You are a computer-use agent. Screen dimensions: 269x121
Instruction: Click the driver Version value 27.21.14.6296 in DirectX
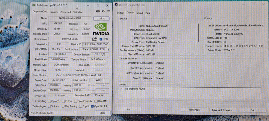tap(231, 30)
